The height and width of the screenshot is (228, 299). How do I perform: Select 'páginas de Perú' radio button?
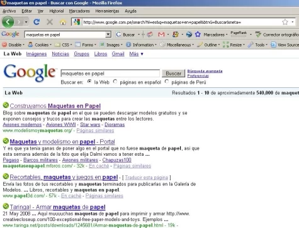167,82
